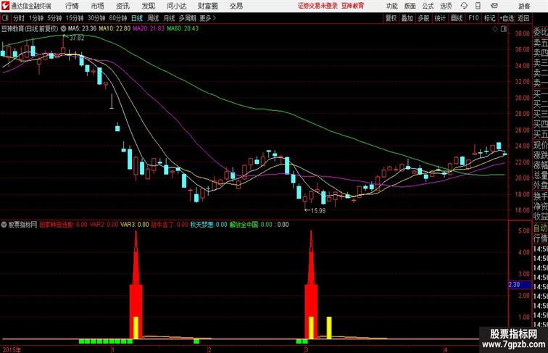Expand the round arrow beside 股票指标网 indicator
The height and width of the screenshot is (353, 548).
[x=4, y=225]
